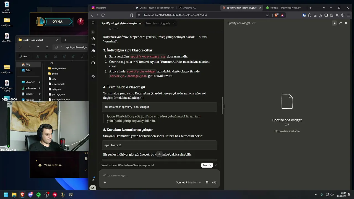Viewport: 354px width, 199px height.
Task: Open Yama Notları in the League client
Action: click(x=53, y=165)
